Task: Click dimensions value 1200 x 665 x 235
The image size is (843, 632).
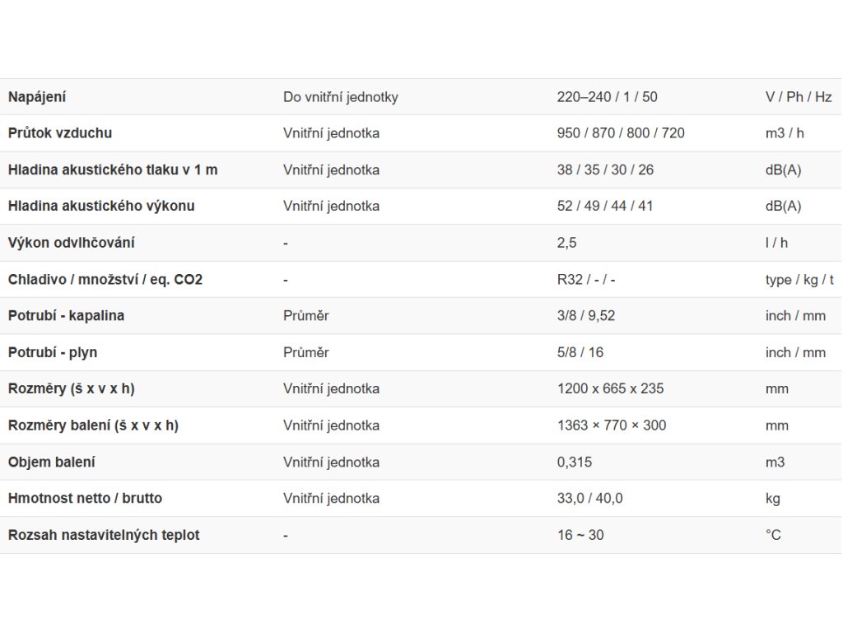Action: tap(610, 388)
